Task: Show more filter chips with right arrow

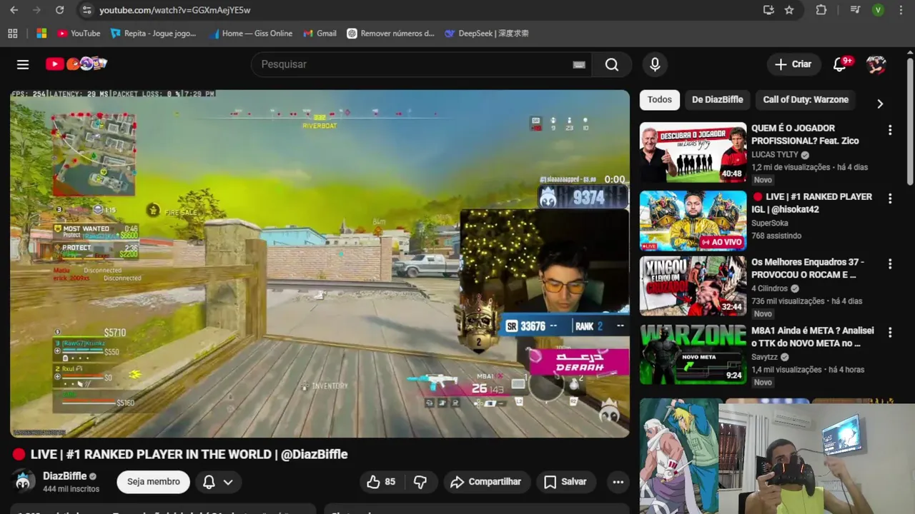Action: click(880, 104)
